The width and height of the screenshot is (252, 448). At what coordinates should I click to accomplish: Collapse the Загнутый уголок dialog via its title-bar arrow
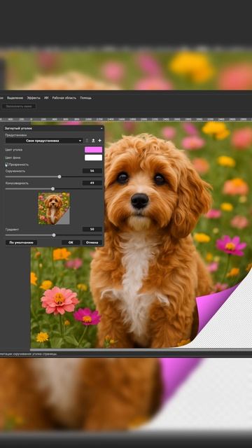tap(101, 129)
